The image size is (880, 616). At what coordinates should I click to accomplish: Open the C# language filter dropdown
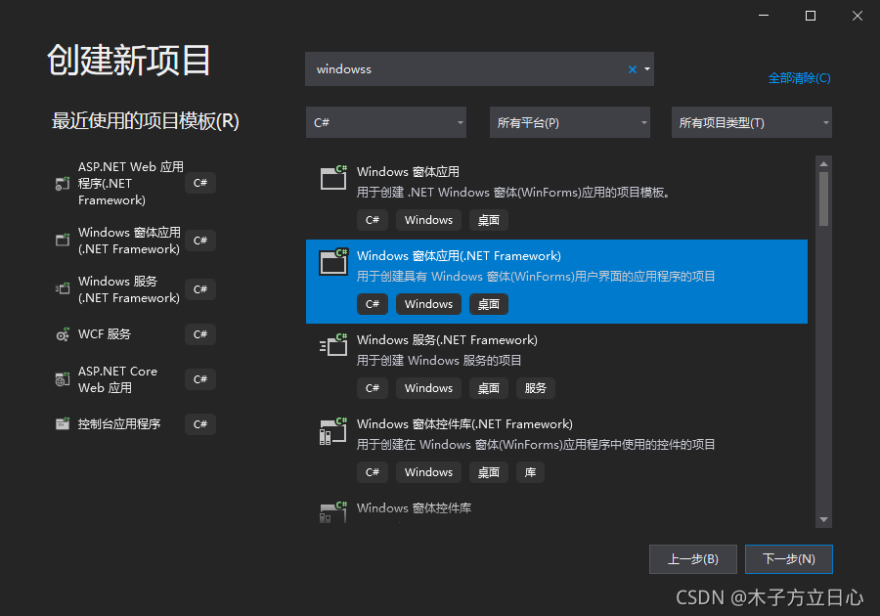tap(386, 122)
